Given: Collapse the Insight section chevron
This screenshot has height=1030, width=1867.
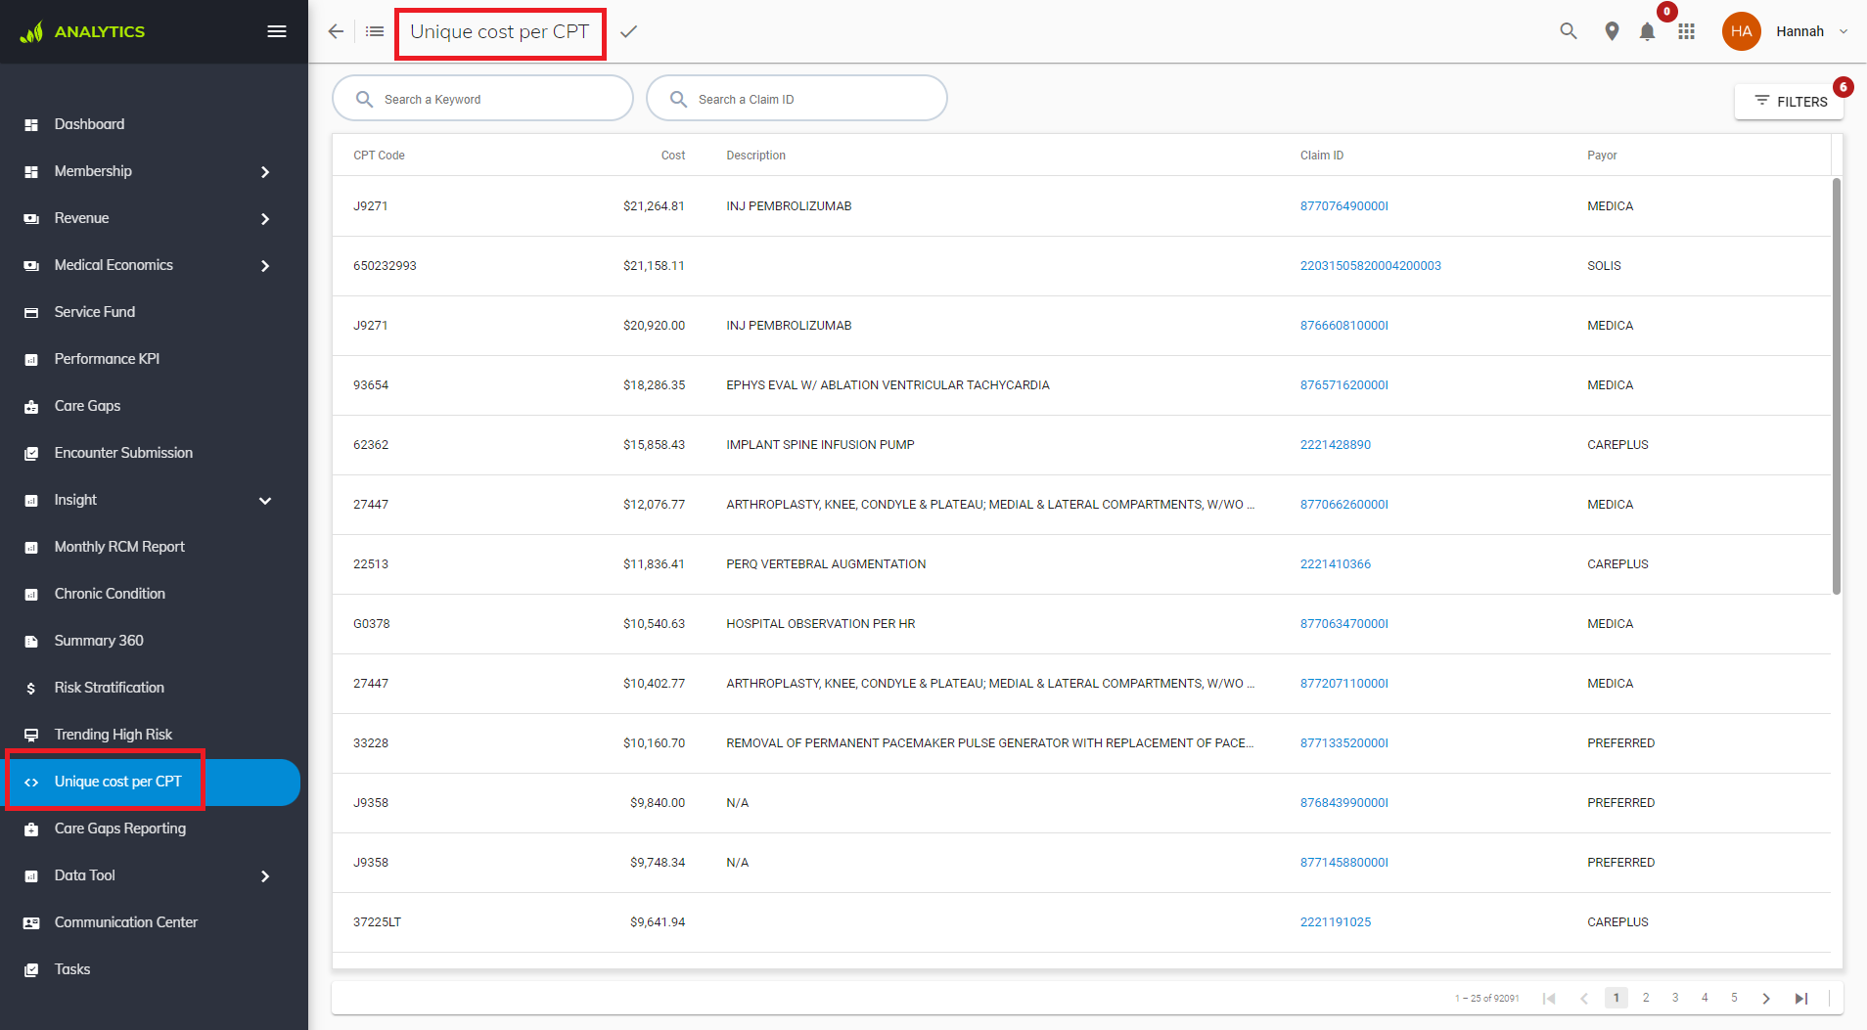Looking at the screenshot, I should (x=265, y=501).
